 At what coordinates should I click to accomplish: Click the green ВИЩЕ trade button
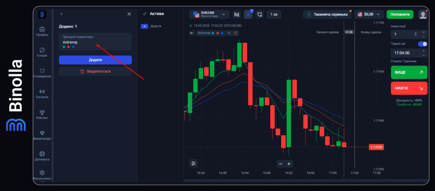click(409, 72)
